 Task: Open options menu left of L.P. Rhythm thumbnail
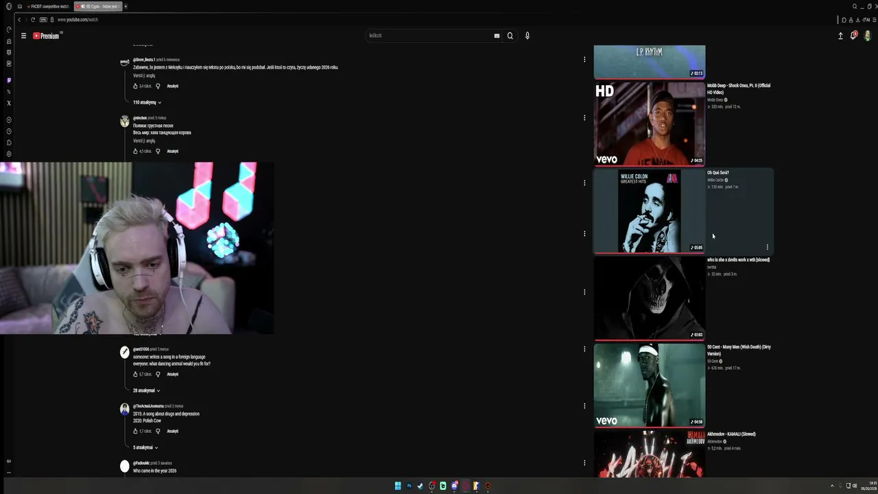coord(584,60)
